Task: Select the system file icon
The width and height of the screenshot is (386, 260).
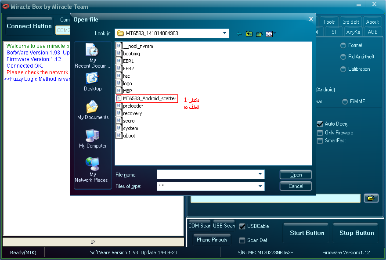Action: (119, 128)
